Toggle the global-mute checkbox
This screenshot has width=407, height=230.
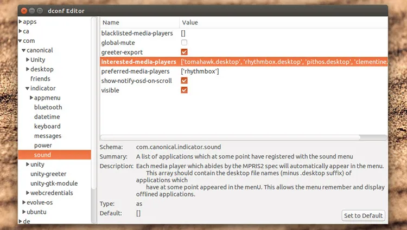click(x=185, y=43)
